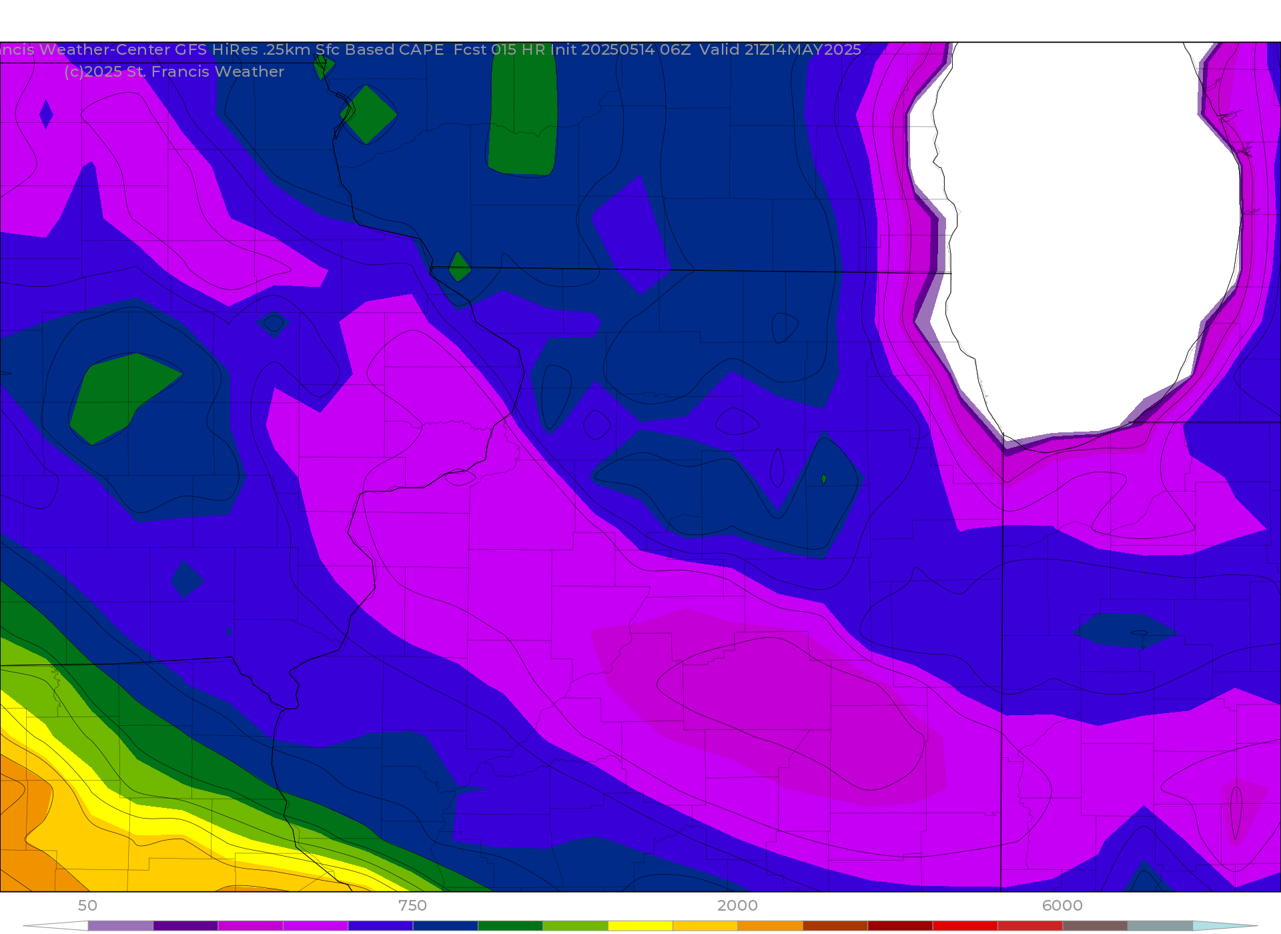1281x934 pixels.
Task: Click the brownish-gray legend swatch below 6000
Action: click(1095, 926)
